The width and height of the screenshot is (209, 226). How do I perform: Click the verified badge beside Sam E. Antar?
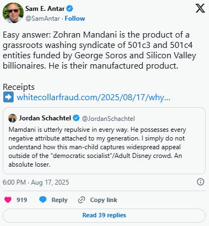coord(70,8)
